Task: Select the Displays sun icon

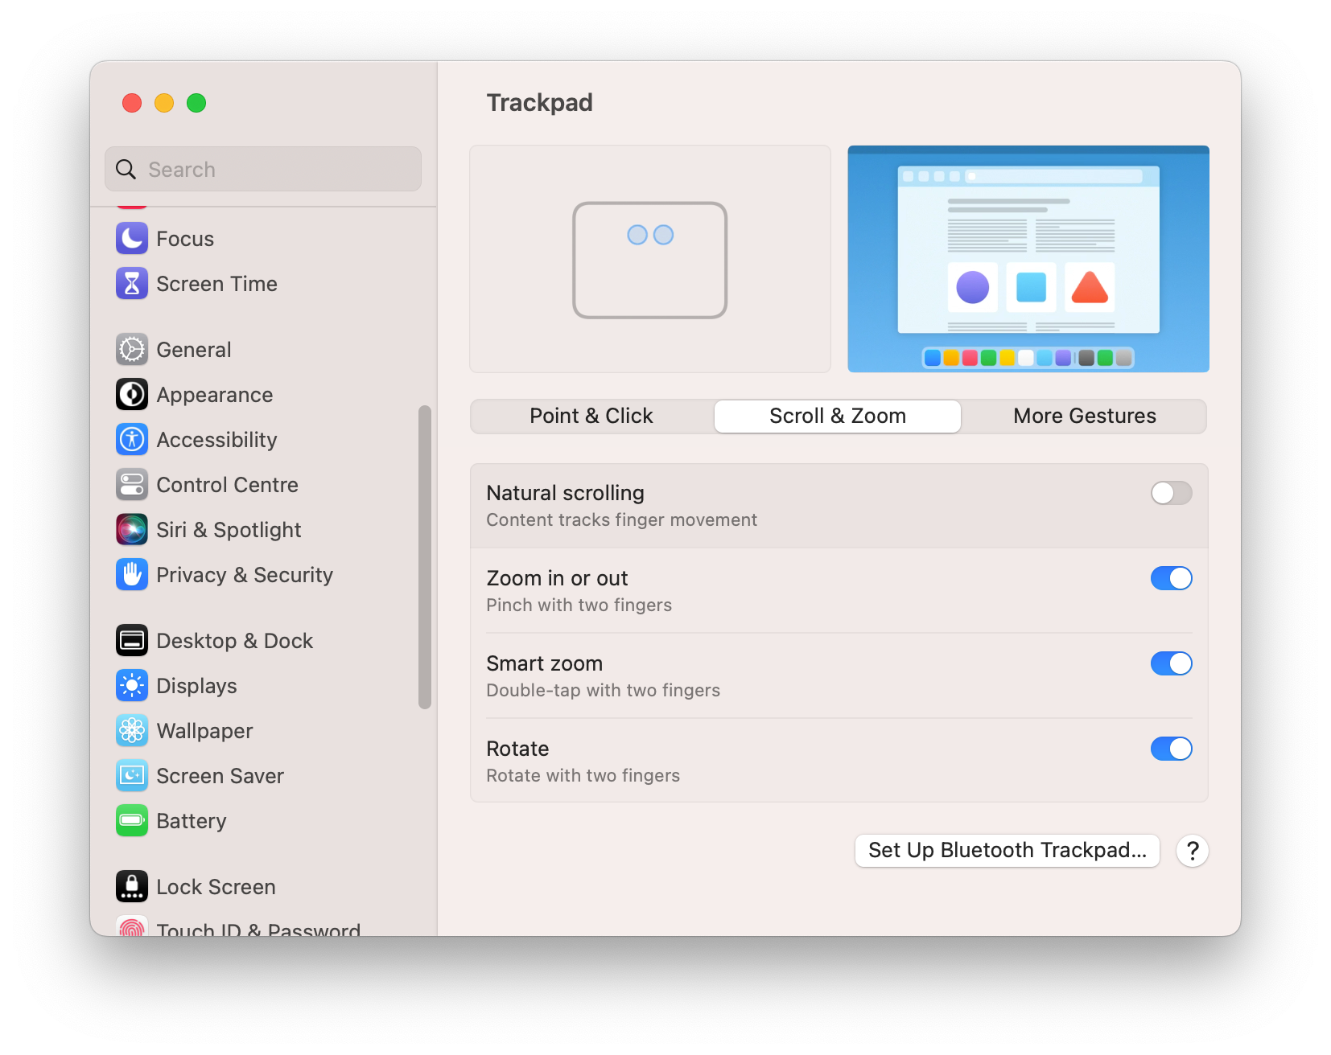Action: 132,686
